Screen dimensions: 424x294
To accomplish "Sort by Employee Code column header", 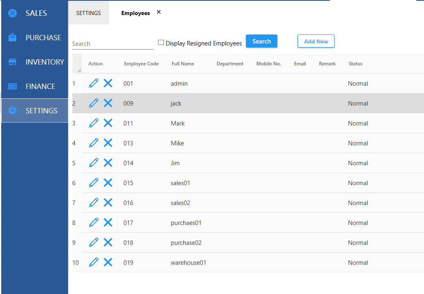I will point(141,64).
